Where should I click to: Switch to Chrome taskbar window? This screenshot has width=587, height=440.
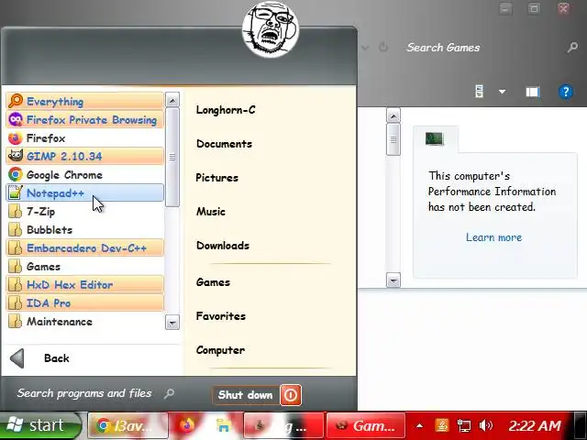coord(128,425)
